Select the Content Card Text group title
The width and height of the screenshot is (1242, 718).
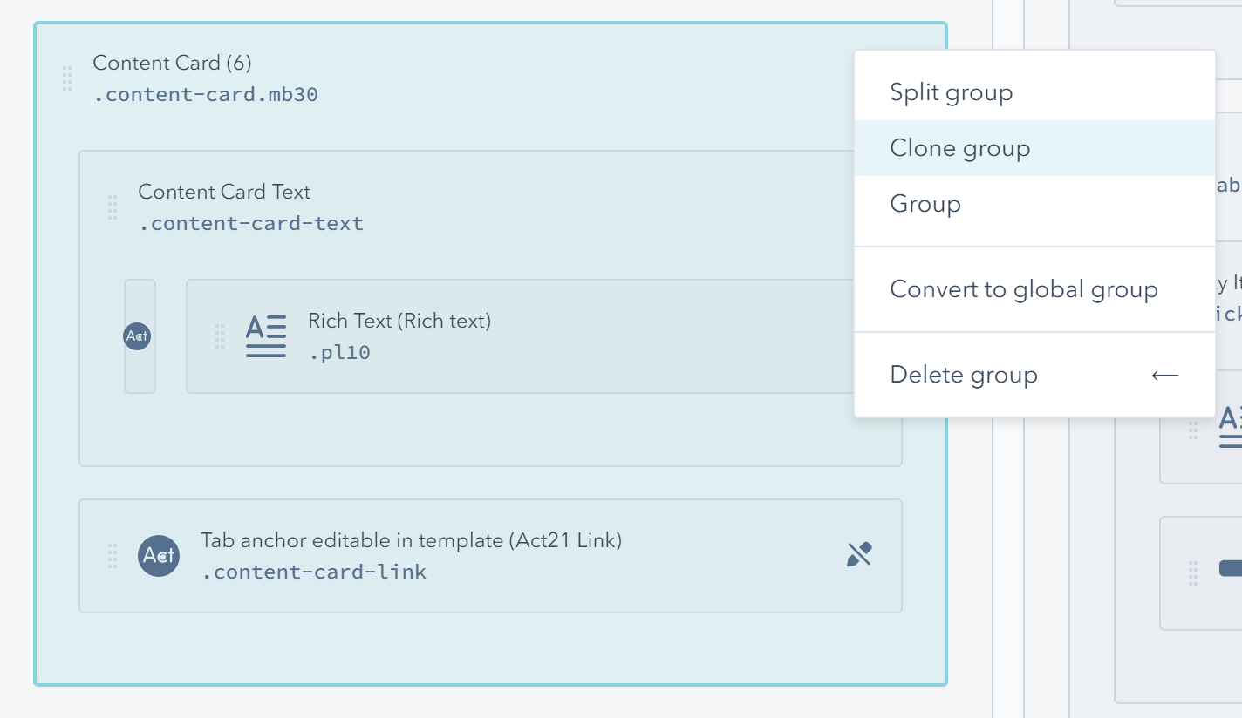(224, 192)
